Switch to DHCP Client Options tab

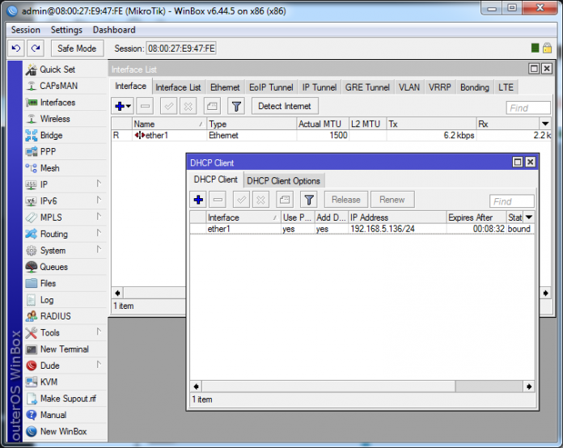point(283,180)
